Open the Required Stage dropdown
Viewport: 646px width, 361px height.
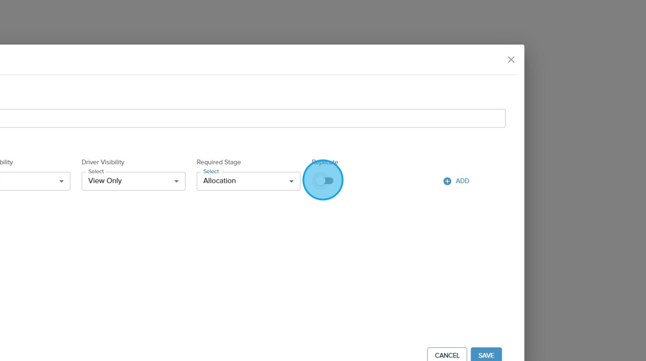click(x=248, y=181)
